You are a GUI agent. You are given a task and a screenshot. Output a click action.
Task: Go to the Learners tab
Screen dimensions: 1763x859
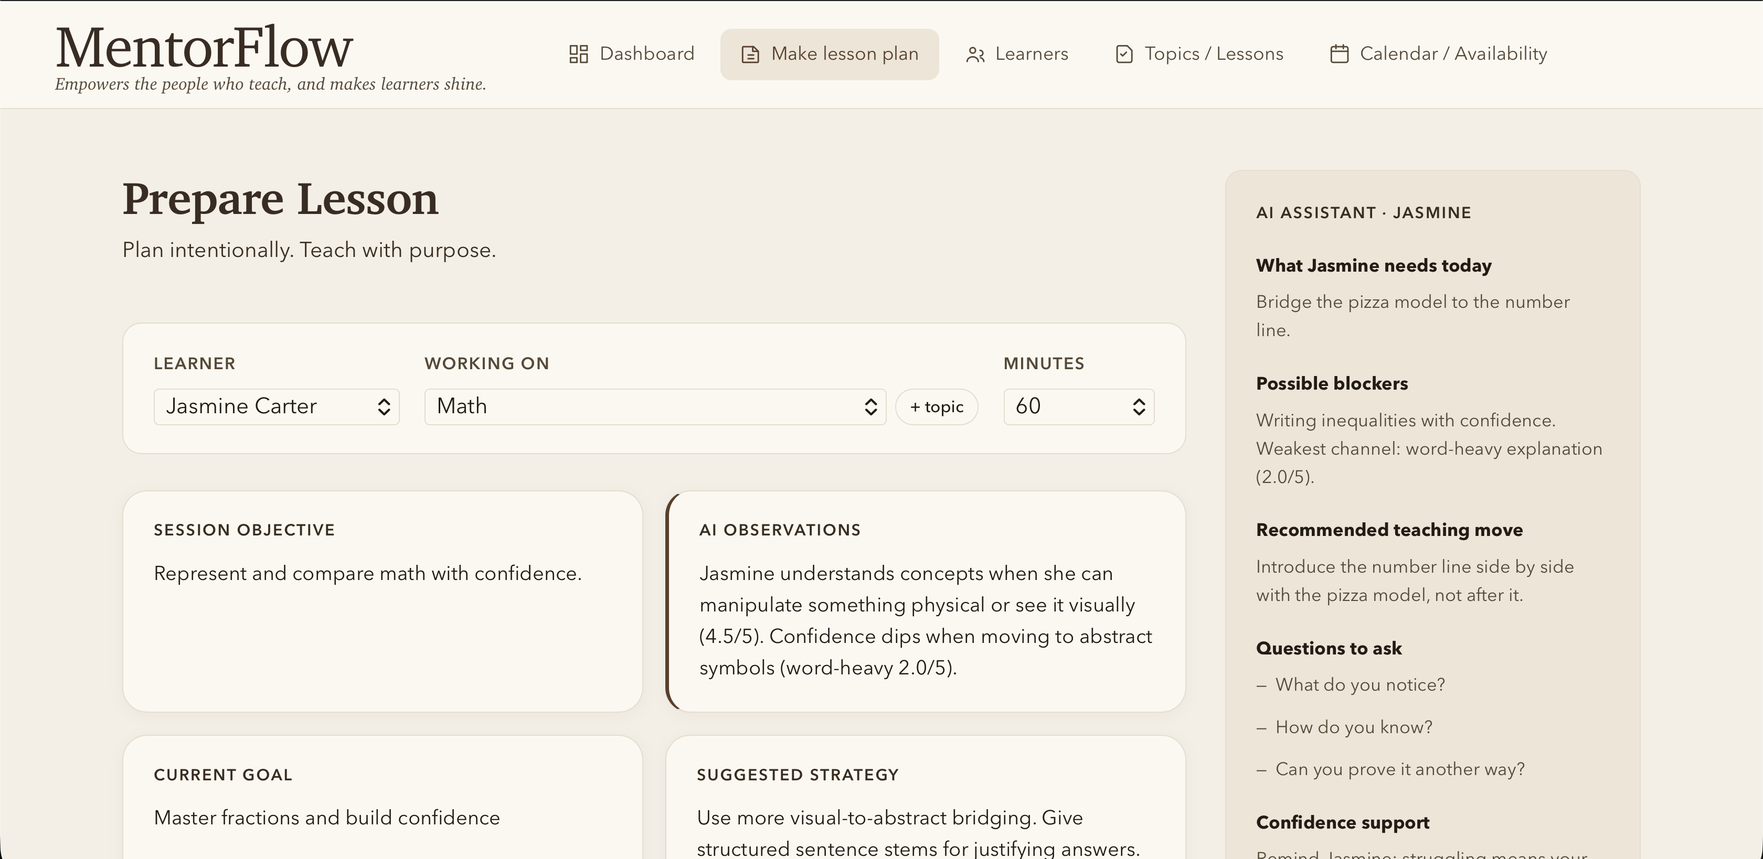click(x=1017, y=54)
